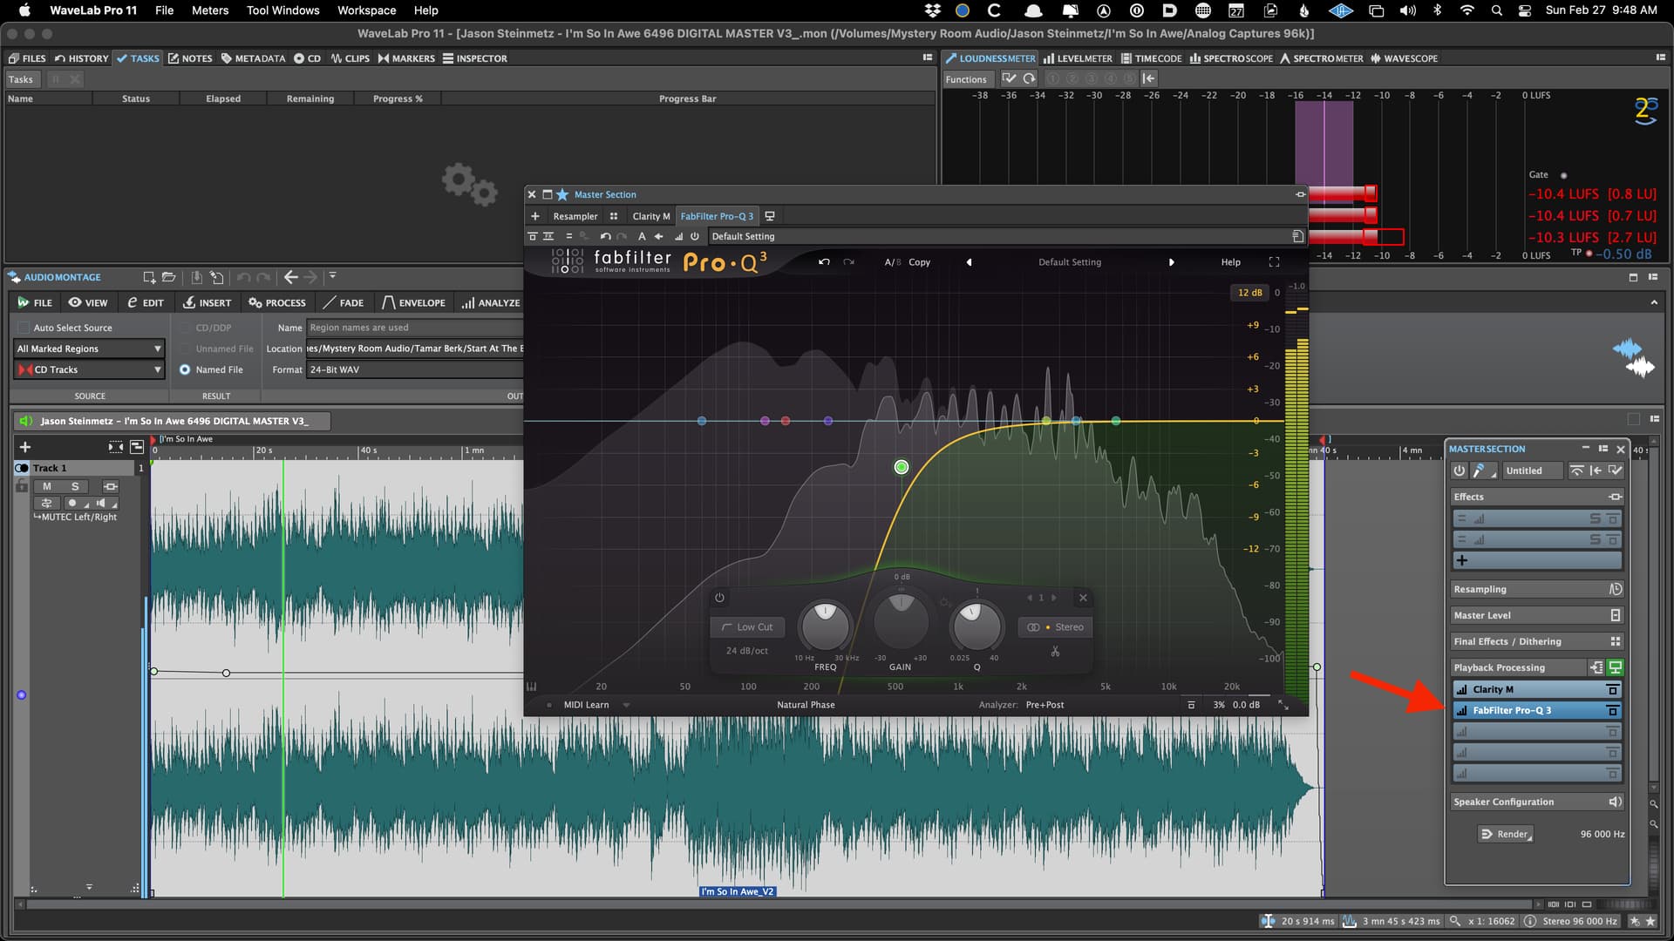Toggle the Pro-Q 3 band power button
1674x941 pixels.
(719, 598)
